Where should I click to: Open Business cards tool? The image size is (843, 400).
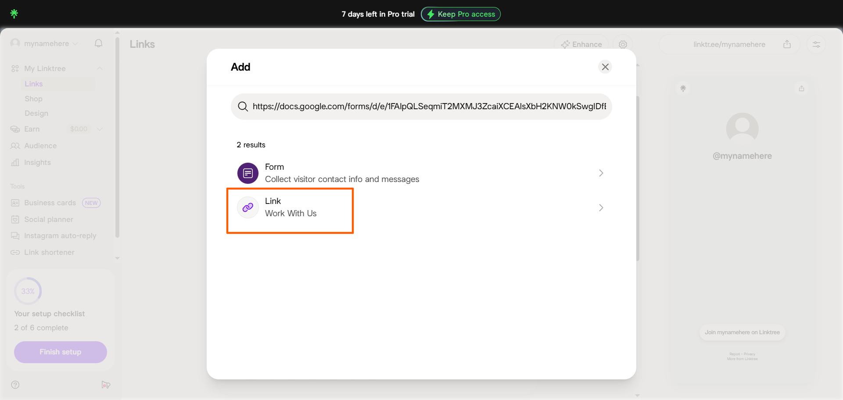click(50, 203)
